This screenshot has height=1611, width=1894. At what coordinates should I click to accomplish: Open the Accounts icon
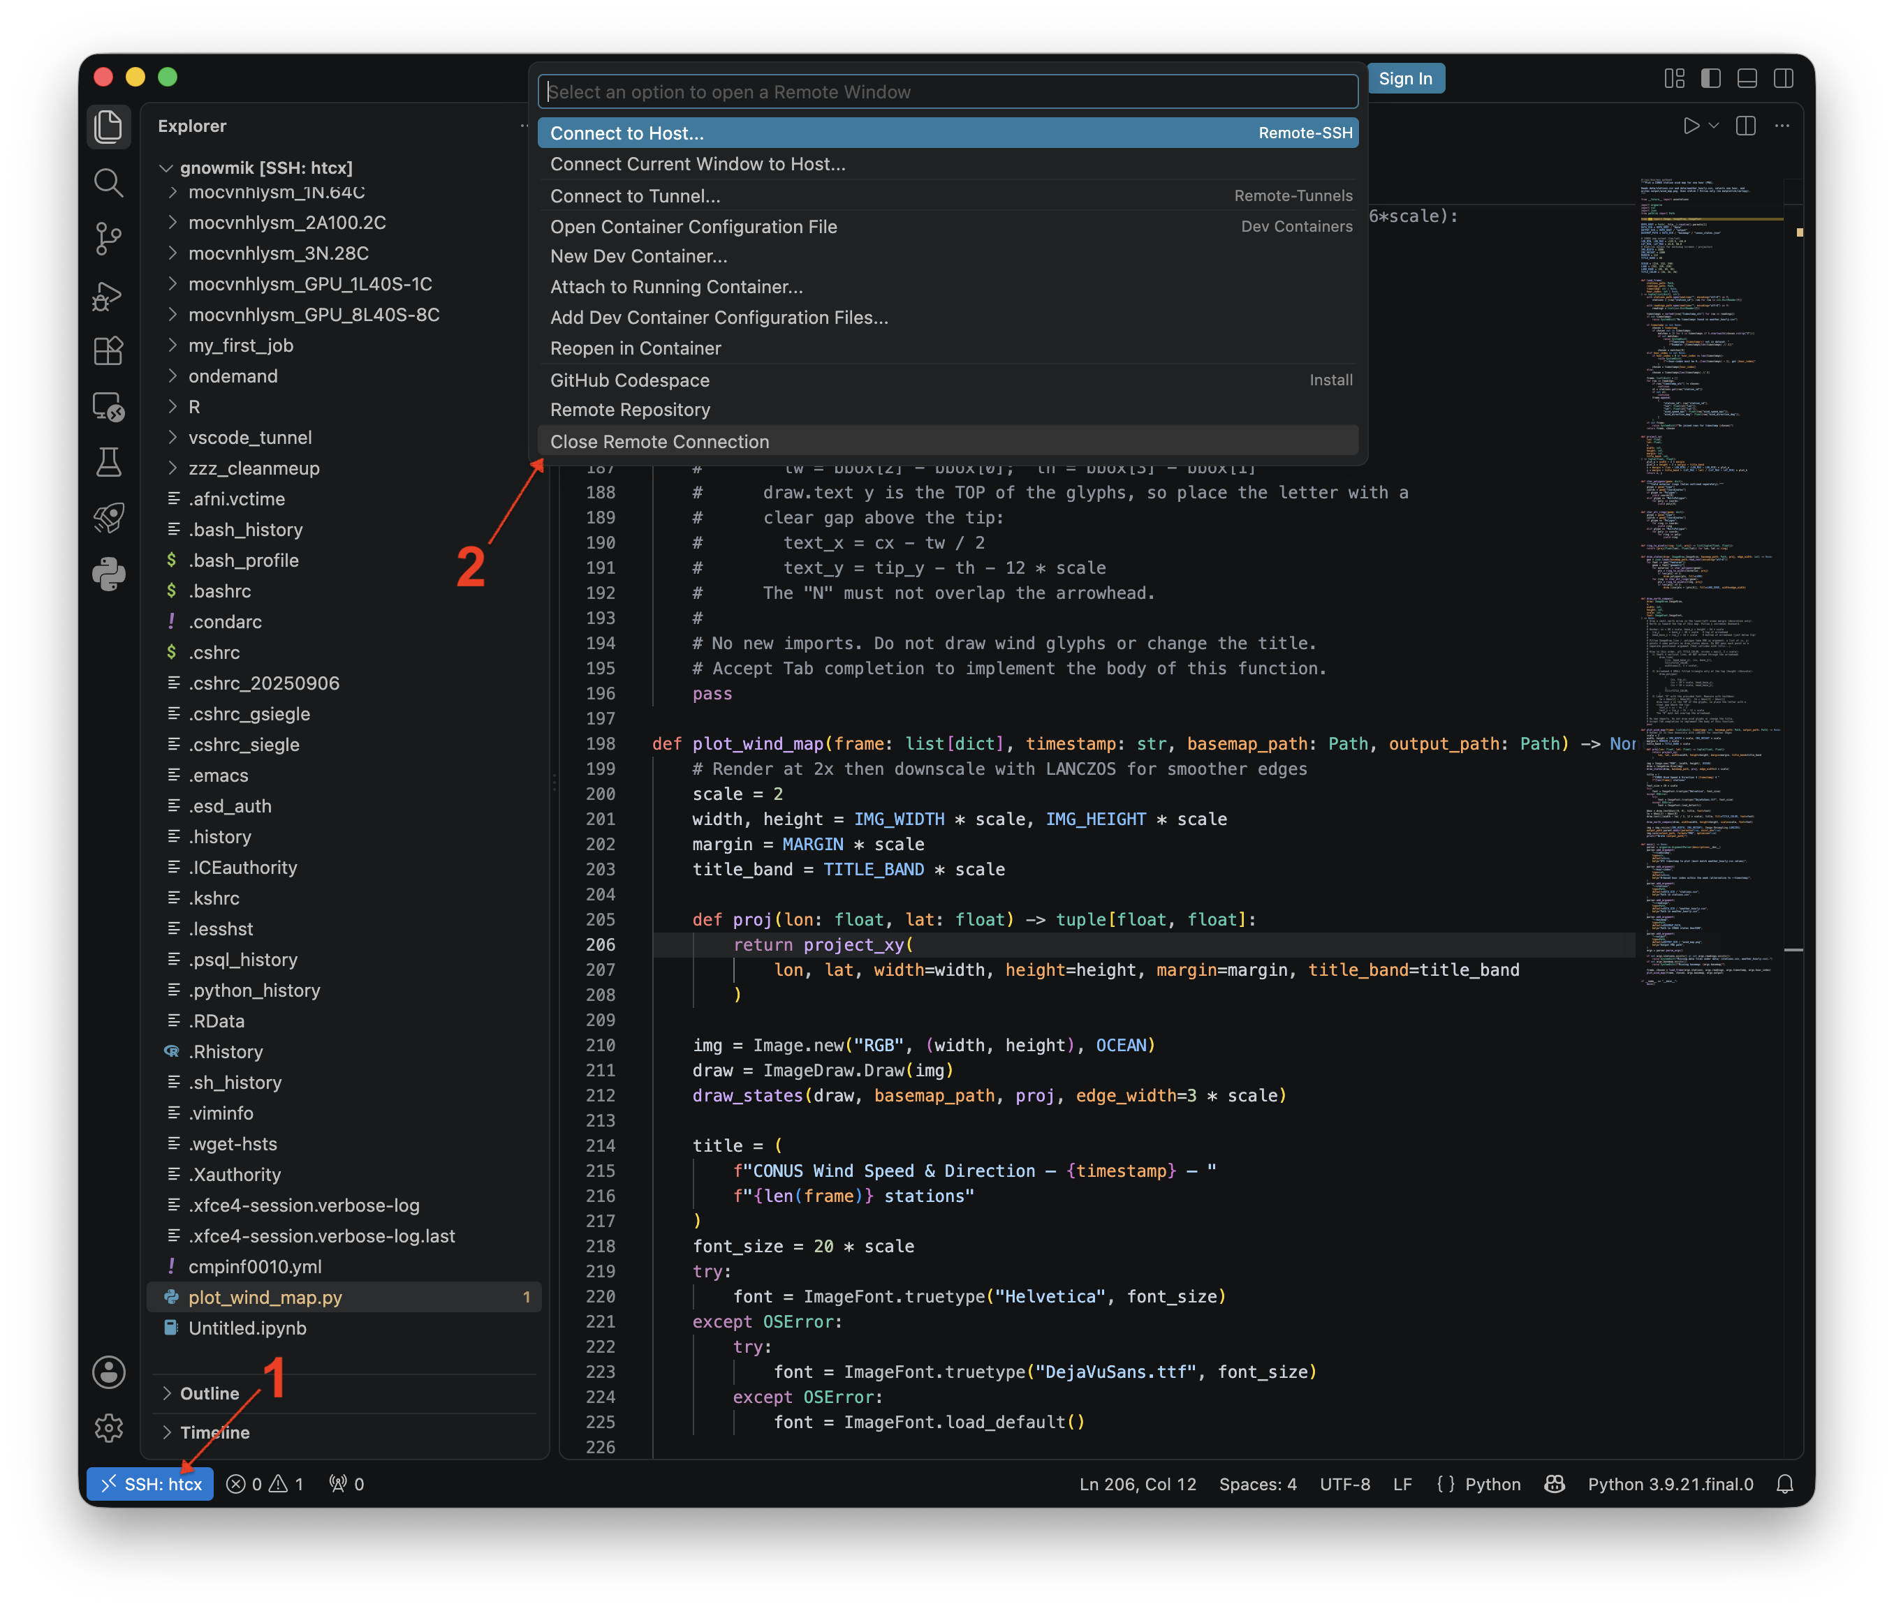108,1372
